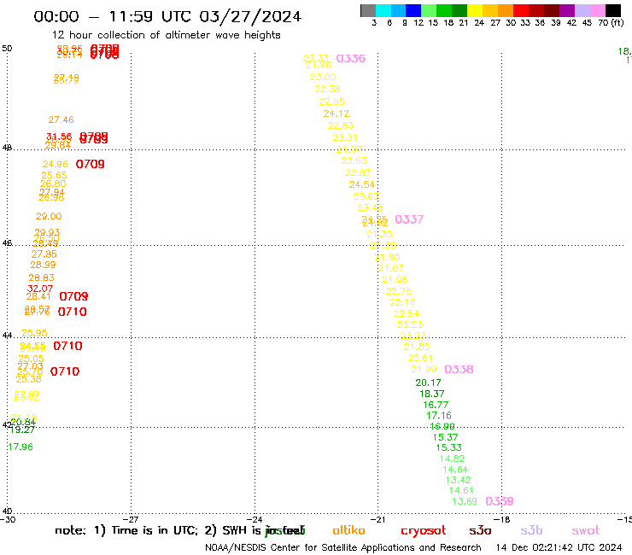The image size is (632, 555).
Task: Click the wave height value 23.23
Action: click(410, 324)
